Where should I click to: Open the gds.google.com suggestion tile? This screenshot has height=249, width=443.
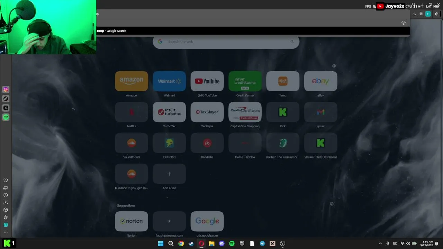[207, 221]
